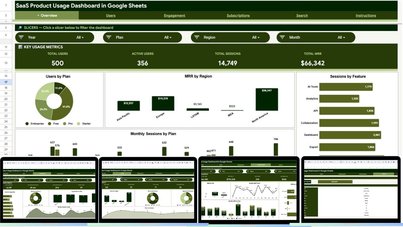403x227 pixels.
Task: Click the Total Sessions value 14,749
Action: (228, 63)
